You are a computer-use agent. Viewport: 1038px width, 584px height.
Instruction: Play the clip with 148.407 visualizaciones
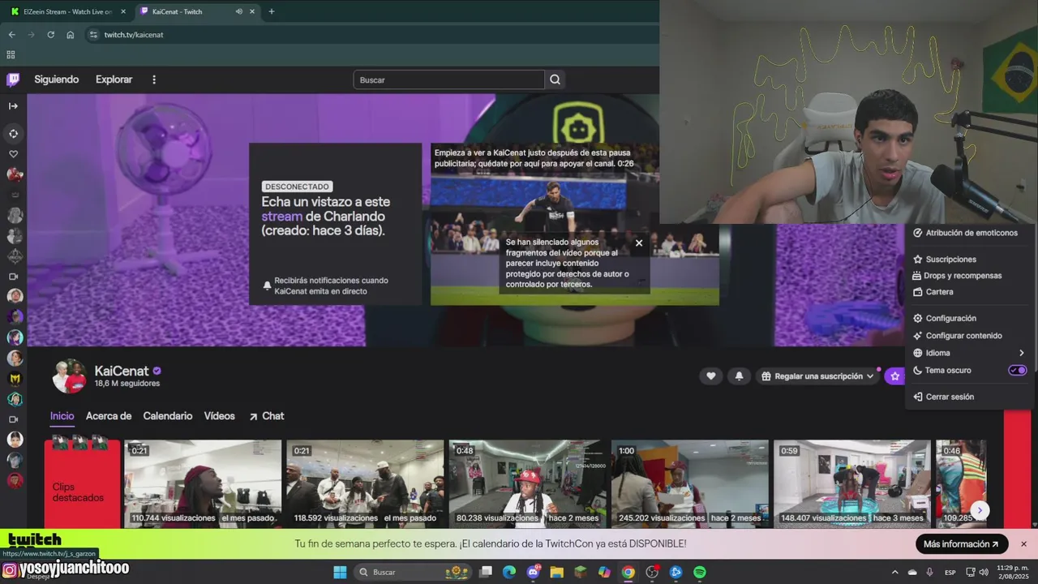[851, 483]
